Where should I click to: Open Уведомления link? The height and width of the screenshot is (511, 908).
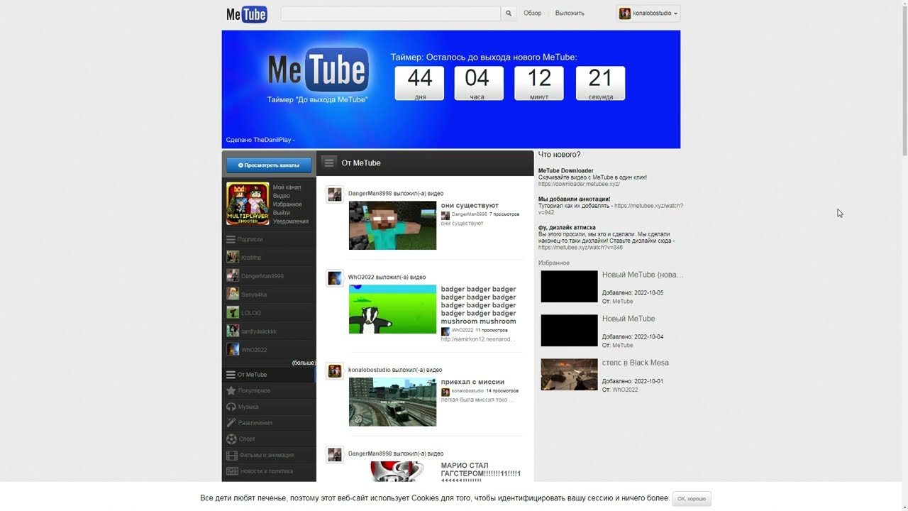(x=291, y=221)
